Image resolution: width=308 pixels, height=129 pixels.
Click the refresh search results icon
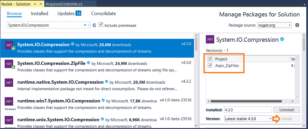click(x=94, y=25)
